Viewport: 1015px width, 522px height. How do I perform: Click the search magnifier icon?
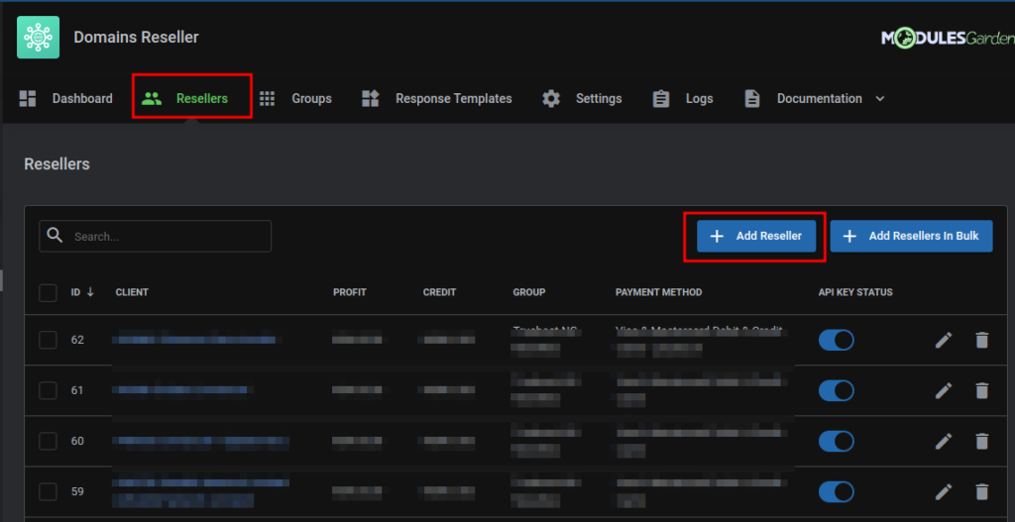56,236
